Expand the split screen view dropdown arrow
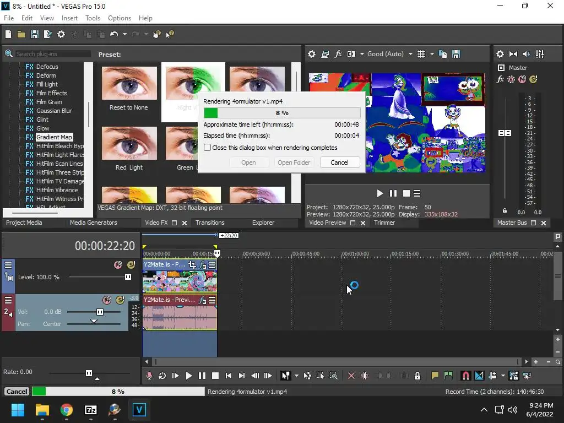Image resolution: width=564 pixels, height=423 pixels. click(x=362, y=54)
